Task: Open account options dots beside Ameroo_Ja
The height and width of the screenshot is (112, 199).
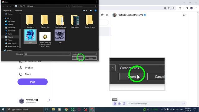Action: click(x=49, y=101)
